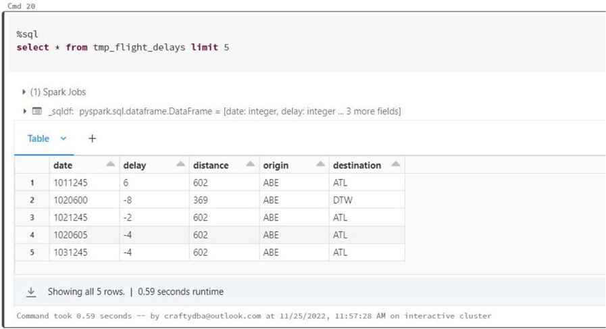
Task: Expand the Spark Jobs section
Action: 24,92
